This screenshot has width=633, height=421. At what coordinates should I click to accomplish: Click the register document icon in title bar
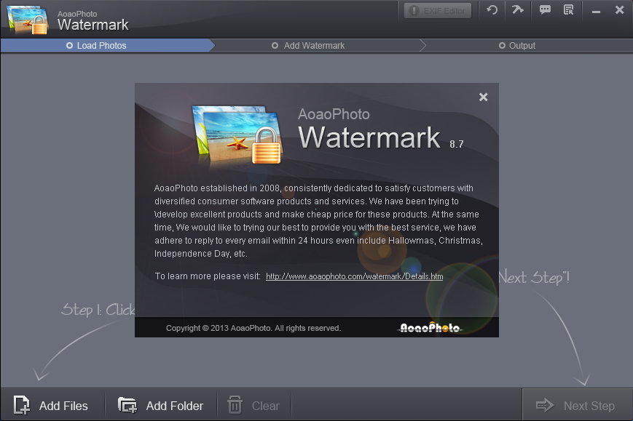coord(568,9)
